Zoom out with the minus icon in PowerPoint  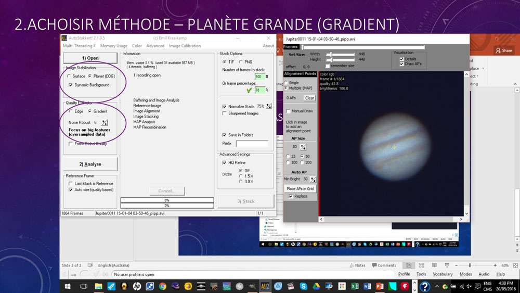(x=457, y=265)
